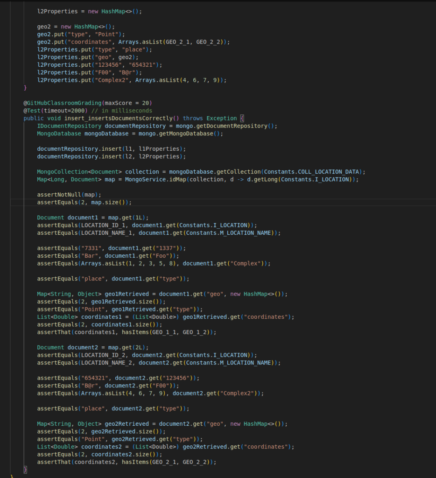Viewport: 436px width, 478px height.
Task: Click the opening brace after throws Exception
Action: (242, 118)
